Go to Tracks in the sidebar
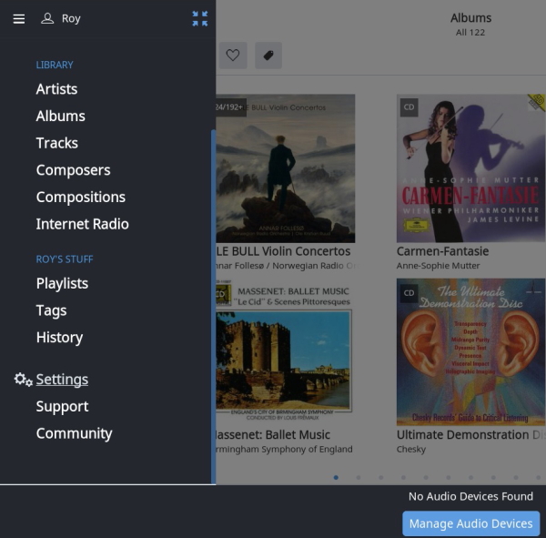 [x=57, y=143]
